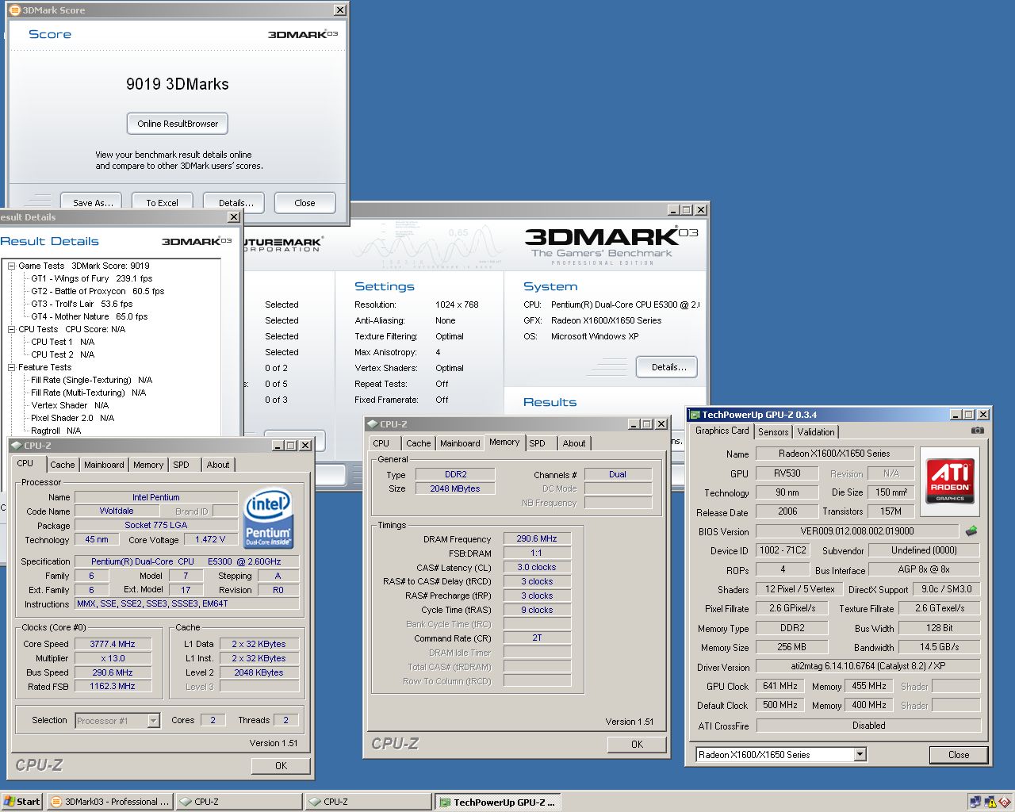Click the BIOS save chip icon in GPU-Z
Image resolution: width=1015 pixels, height=812 pixels.
coord(971,530)
